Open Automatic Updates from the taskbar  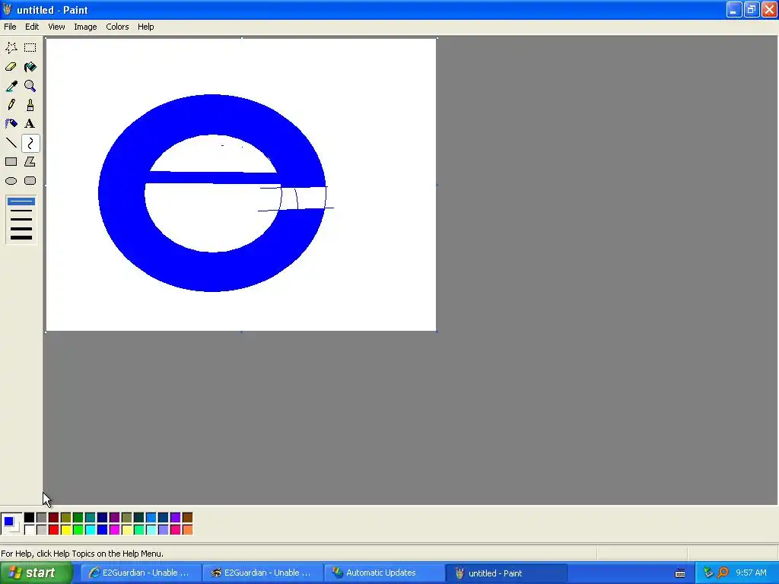[384, 573]
